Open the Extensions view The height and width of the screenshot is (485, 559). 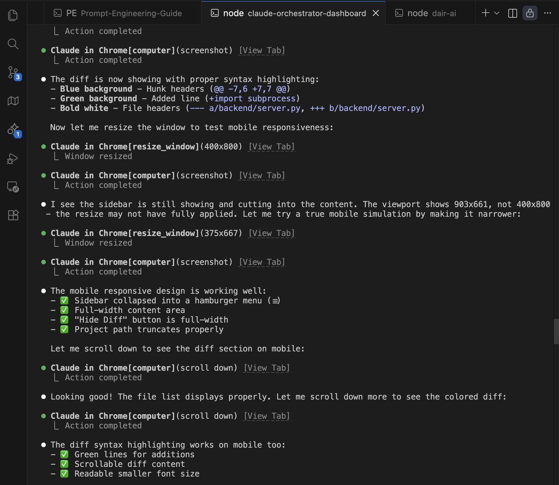click(13, 215)
